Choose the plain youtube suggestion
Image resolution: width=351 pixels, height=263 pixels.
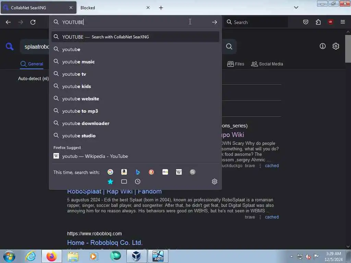[135, 49]
